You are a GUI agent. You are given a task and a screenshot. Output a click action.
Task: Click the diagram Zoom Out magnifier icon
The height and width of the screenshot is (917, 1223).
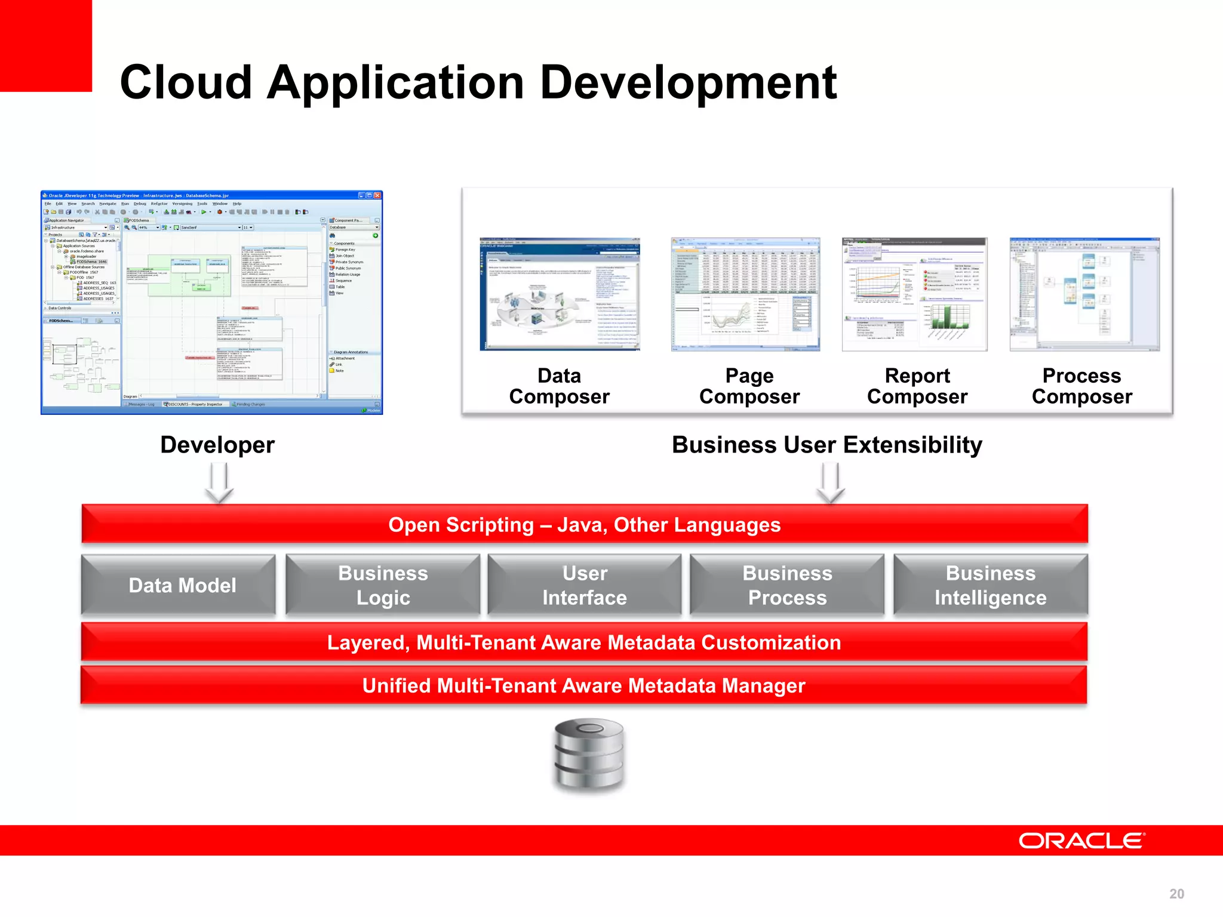pos(134,227)
